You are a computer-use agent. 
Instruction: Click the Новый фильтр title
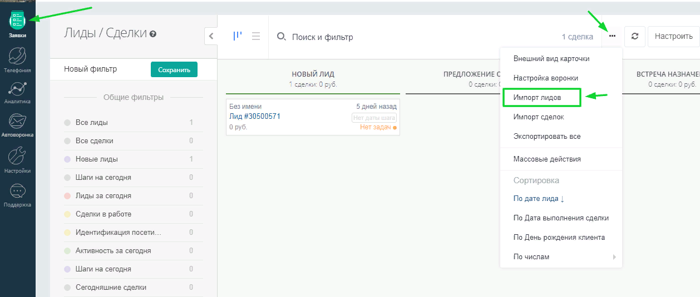(x=91, y=69)
